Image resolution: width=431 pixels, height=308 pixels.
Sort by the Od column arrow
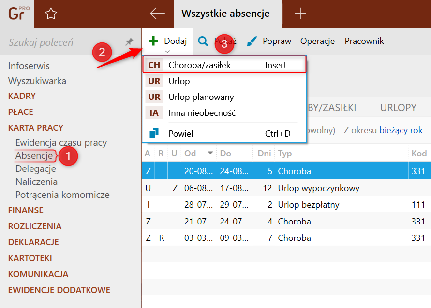210,153
